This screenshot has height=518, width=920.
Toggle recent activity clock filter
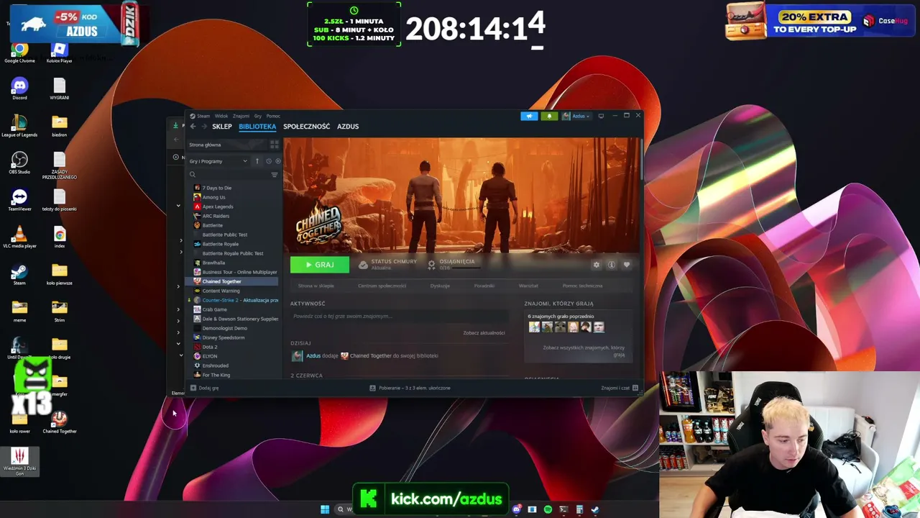[268, 161]
